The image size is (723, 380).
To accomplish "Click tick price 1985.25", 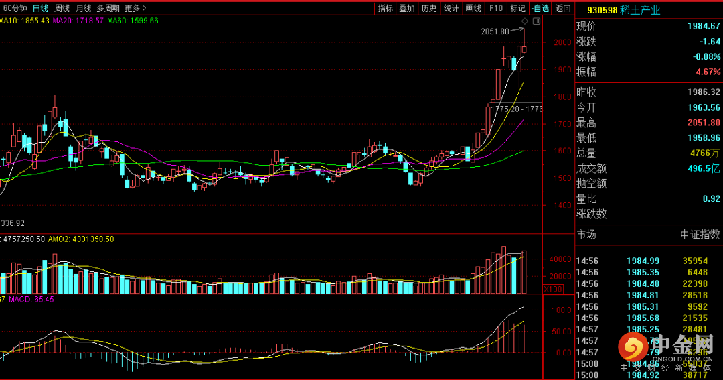I will coord(643,330).
